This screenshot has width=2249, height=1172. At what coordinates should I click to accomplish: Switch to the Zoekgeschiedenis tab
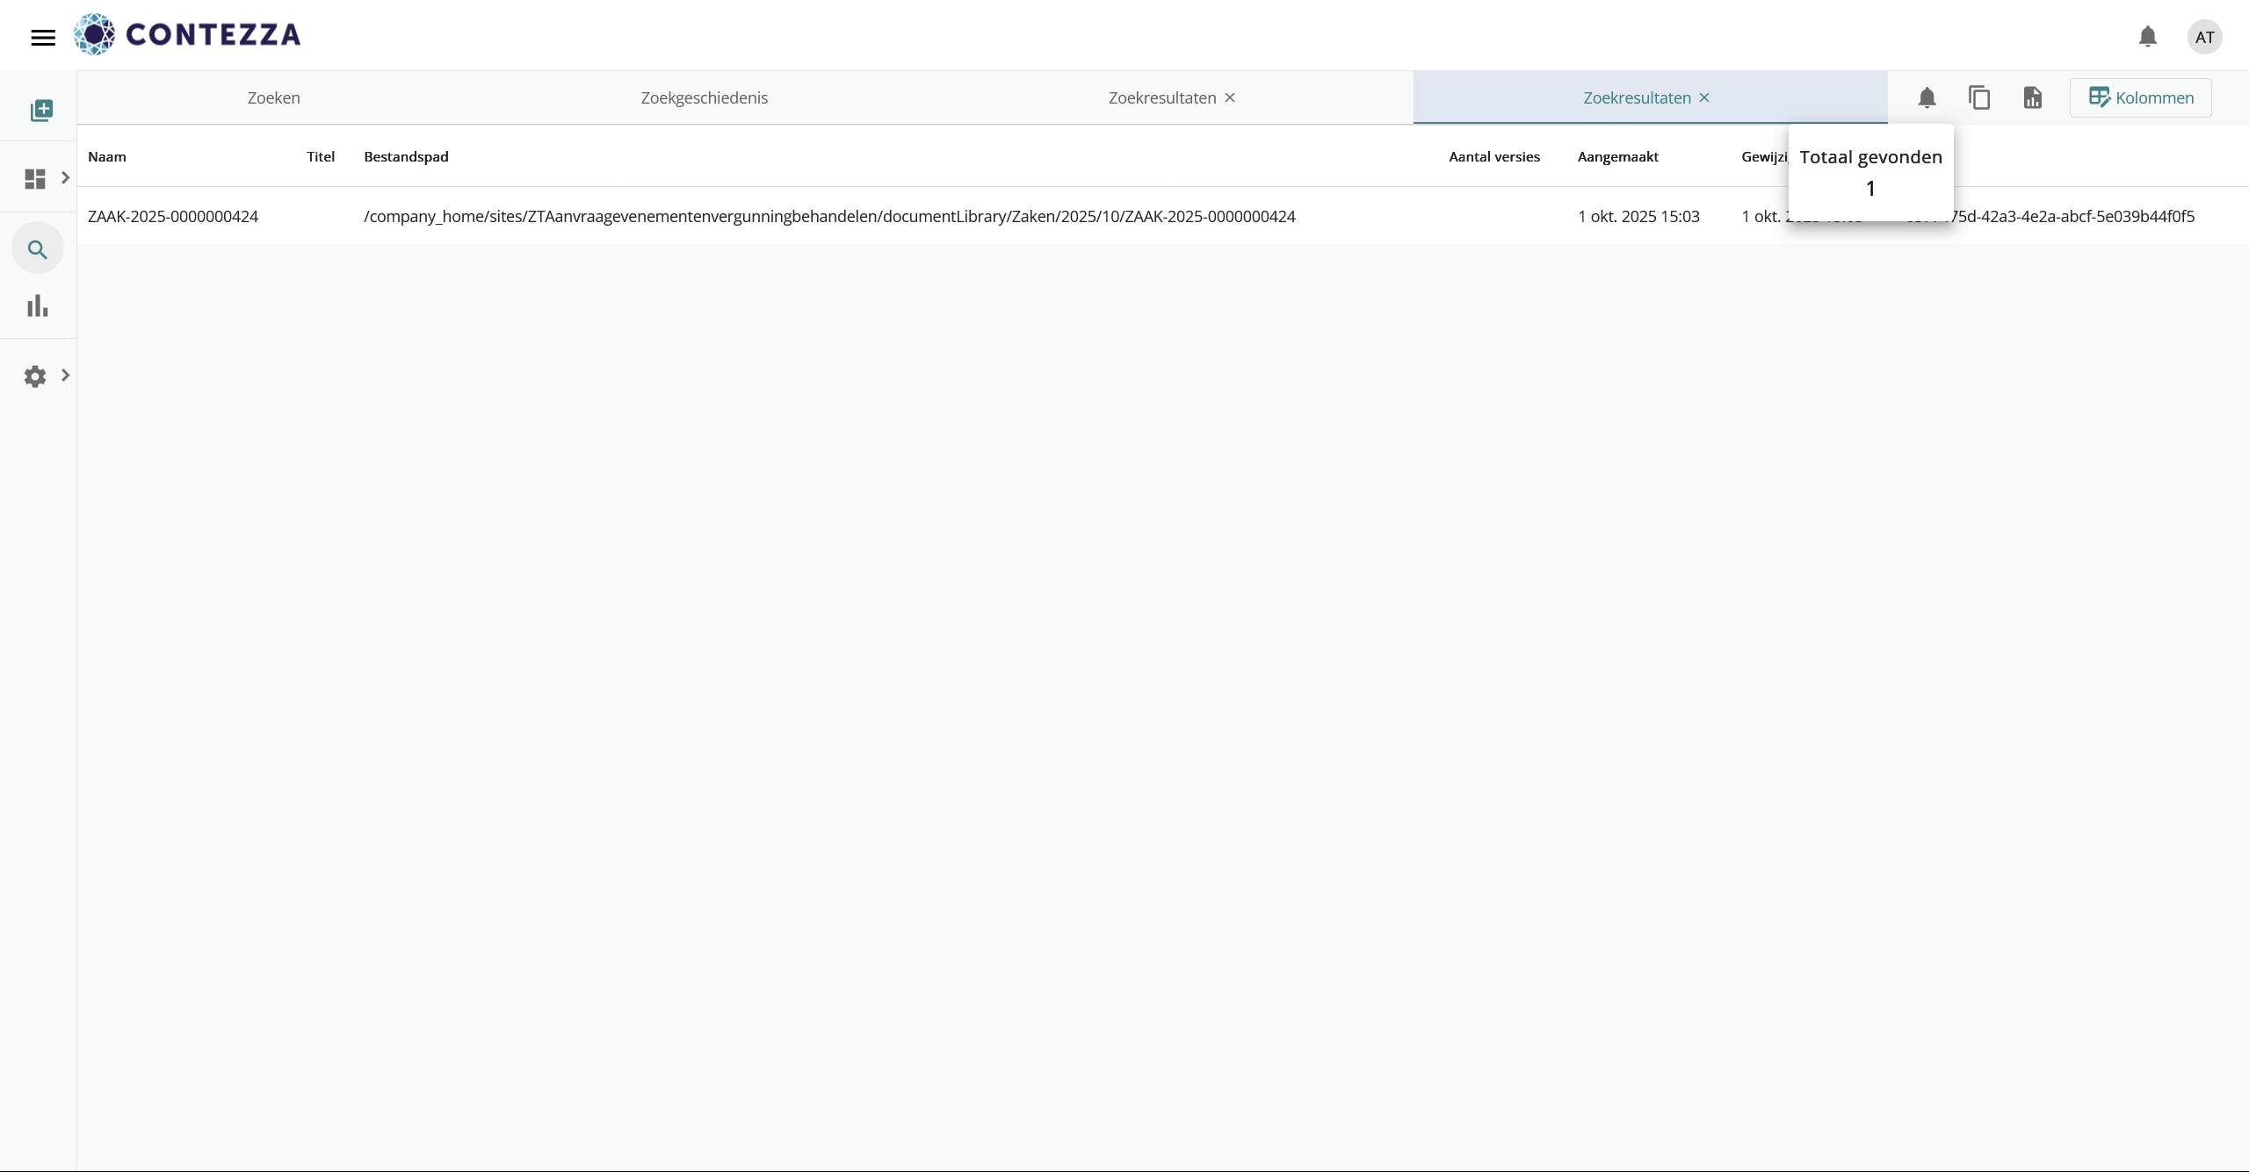pos(704,97)
